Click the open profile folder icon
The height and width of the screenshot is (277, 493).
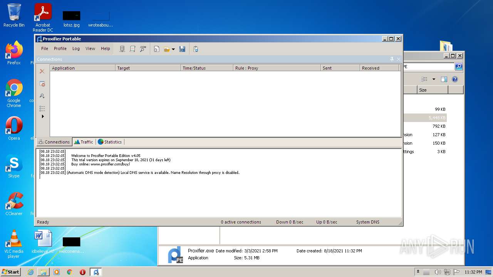(x=167, y=49)
